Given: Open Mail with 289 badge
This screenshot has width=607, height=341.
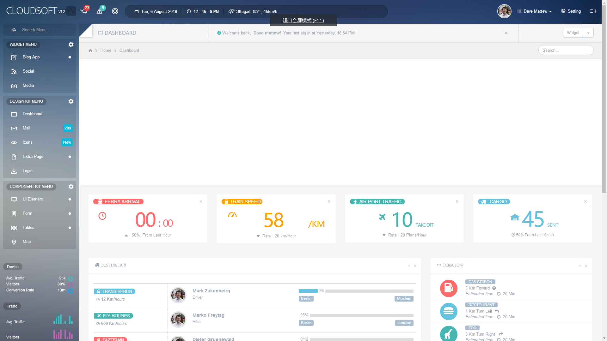Looking at the screenshot, I should (40, 128).
